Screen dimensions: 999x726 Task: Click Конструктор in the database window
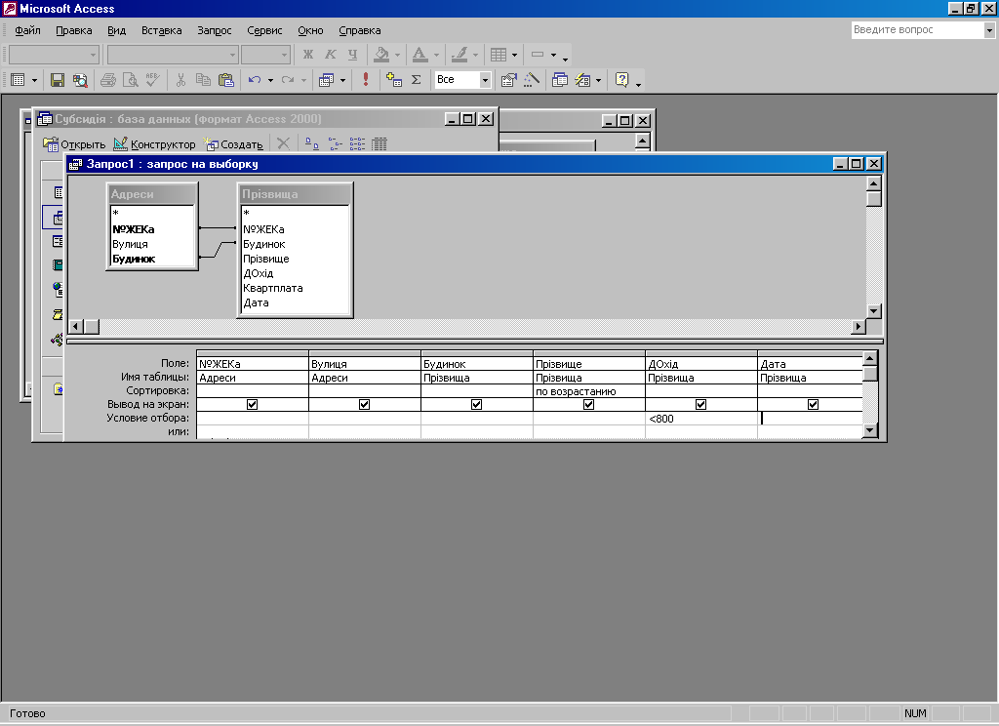click(154, 144)
